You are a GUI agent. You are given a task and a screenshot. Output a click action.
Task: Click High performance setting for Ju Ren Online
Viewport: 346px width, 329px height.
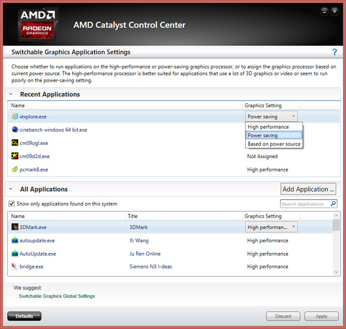[268, 254]
